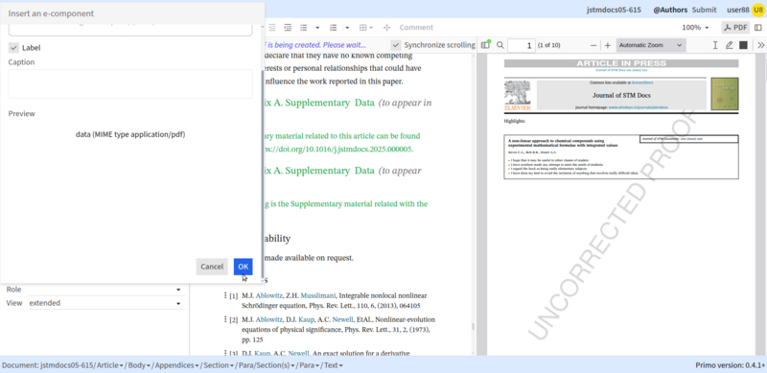Select the PDF draw pencil tool
767x373 pixels.
click(x=729, y=45)
